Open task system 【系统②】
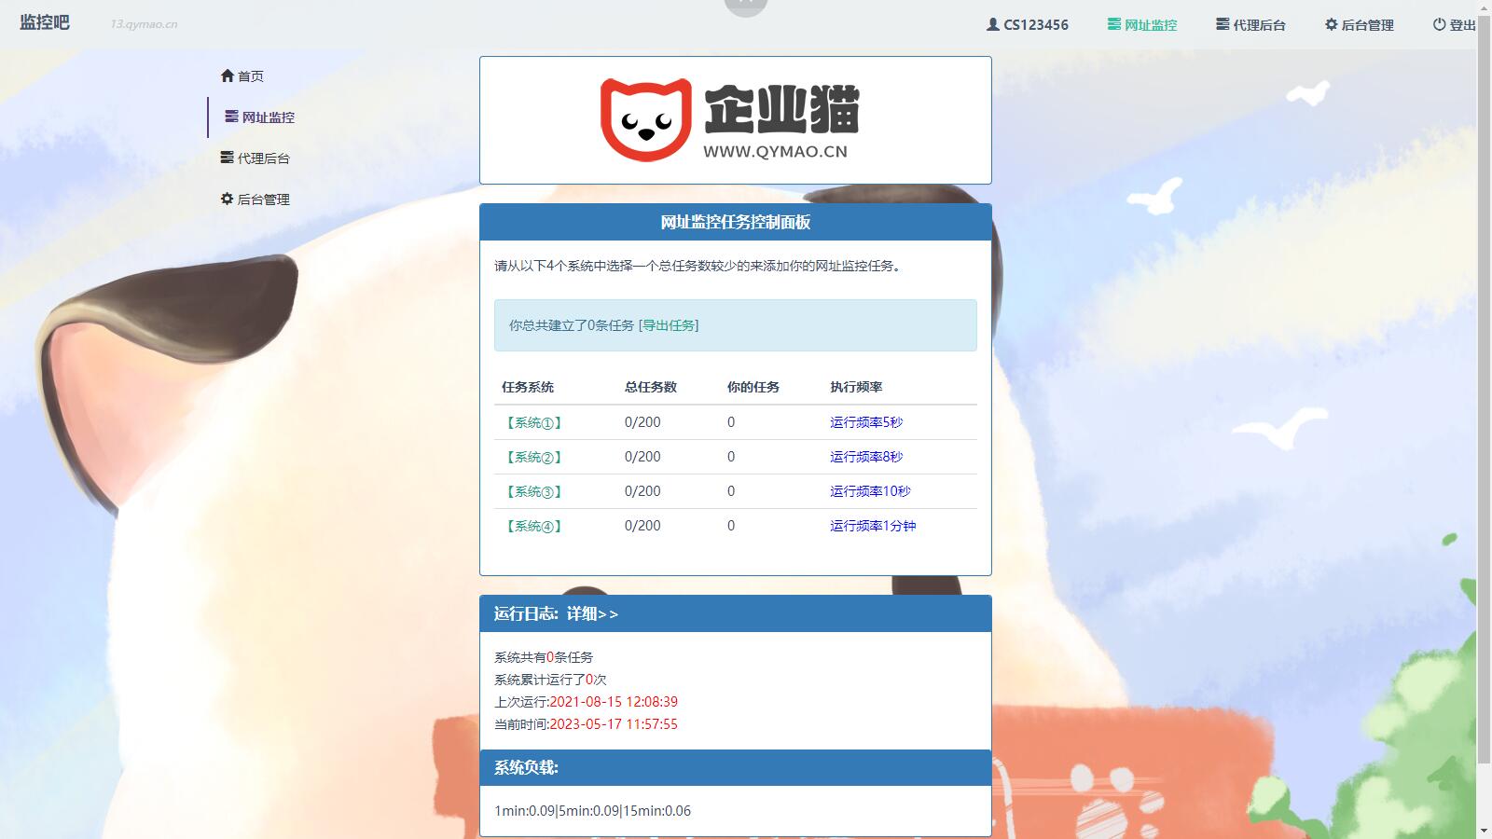Image resolution: width=1492 pixels, height=839 pixels. [534, 457]
